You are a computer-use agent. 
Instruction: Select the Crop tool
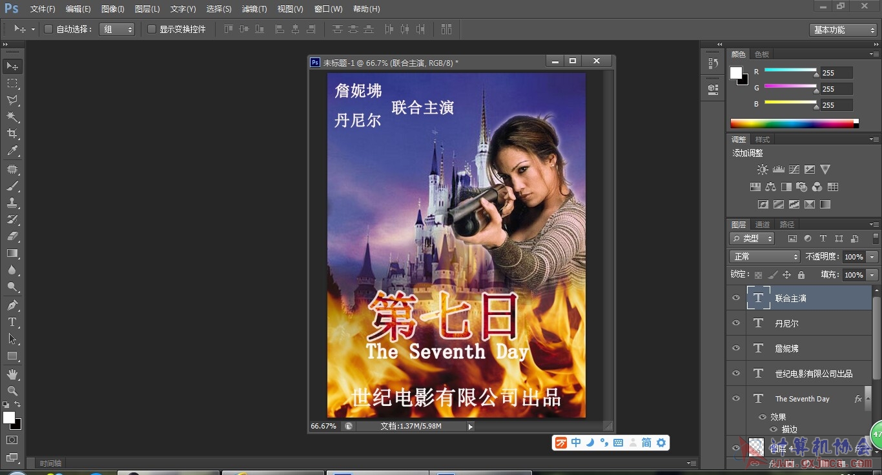pyautogui.click(x=12, y=134)
